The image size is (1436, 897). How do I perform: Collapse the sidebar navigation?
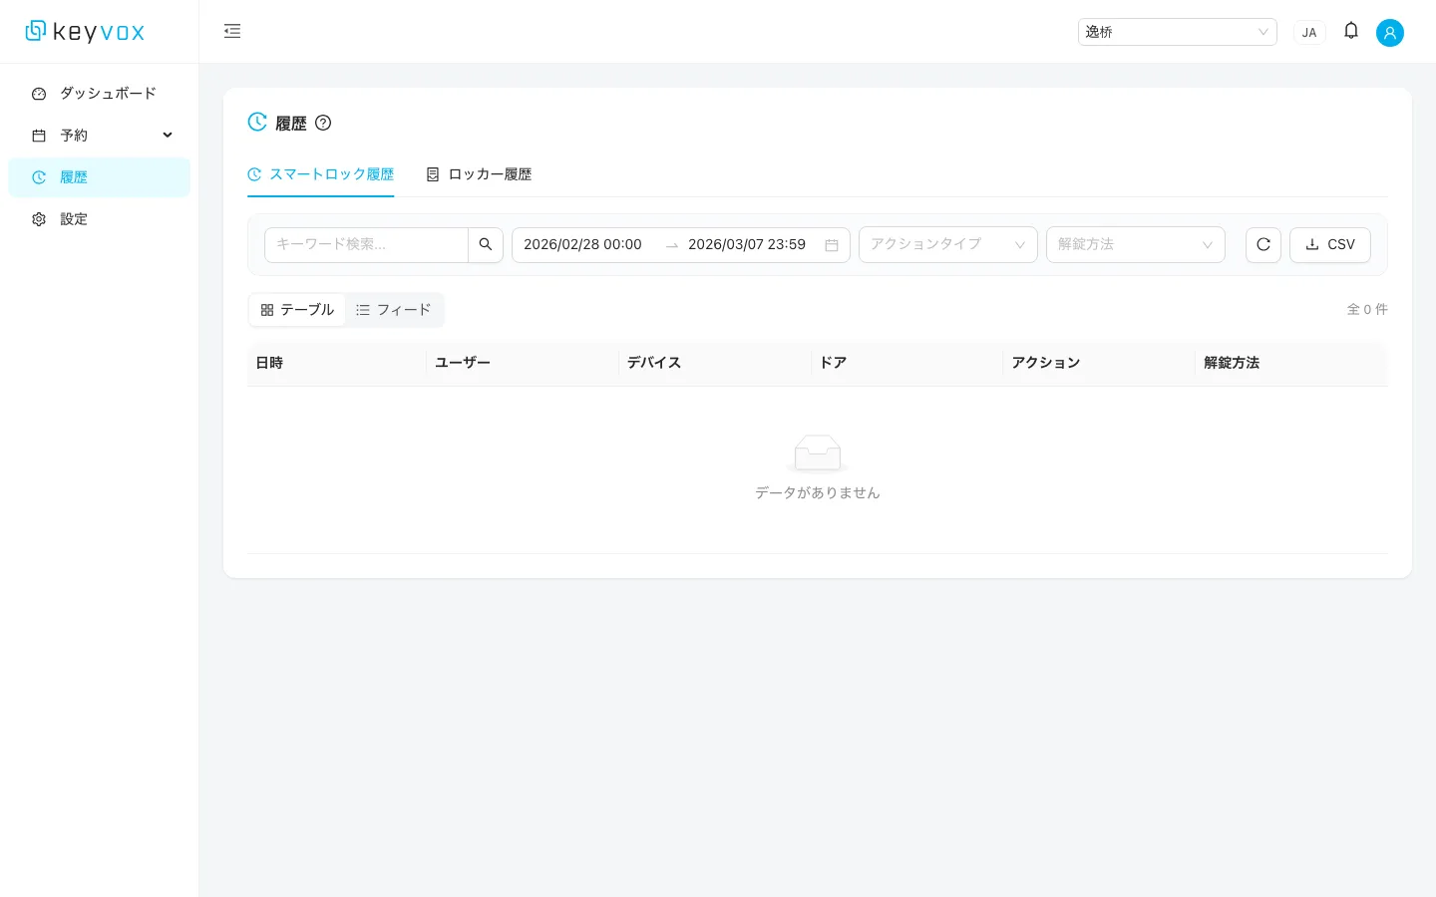(232, 31)
